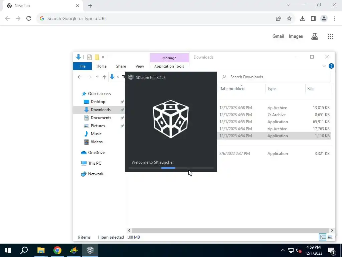Open Chrome downloads tray icon

click(303, 19)
